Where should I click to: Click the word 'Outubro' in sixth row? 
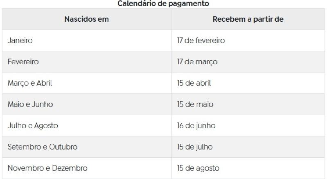click(63, 147)
